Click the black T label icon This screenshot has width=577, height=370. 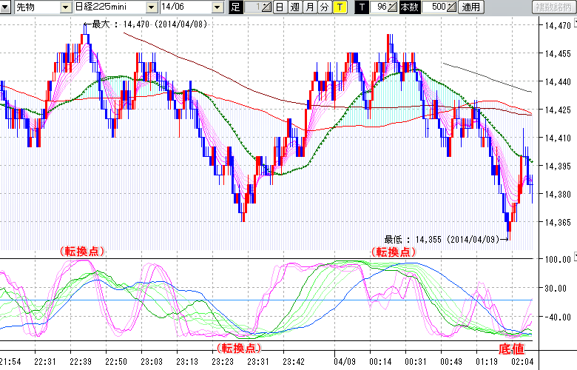[x=362, y=7]
